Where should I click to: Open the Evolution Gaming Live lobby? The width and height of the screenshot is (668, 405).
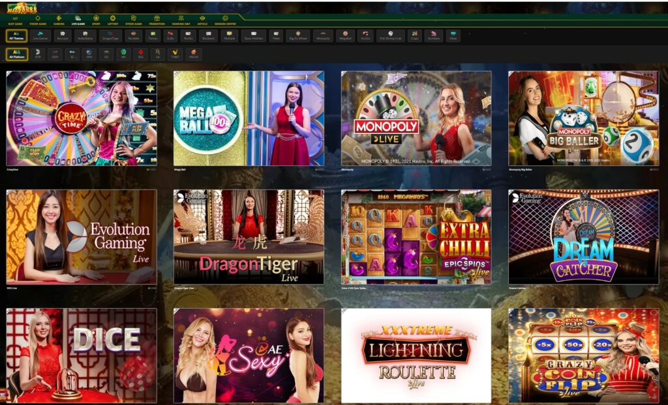82,237
